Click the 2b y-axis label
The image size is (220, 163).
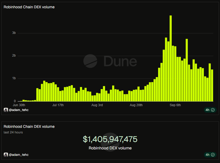click(14, 55)
